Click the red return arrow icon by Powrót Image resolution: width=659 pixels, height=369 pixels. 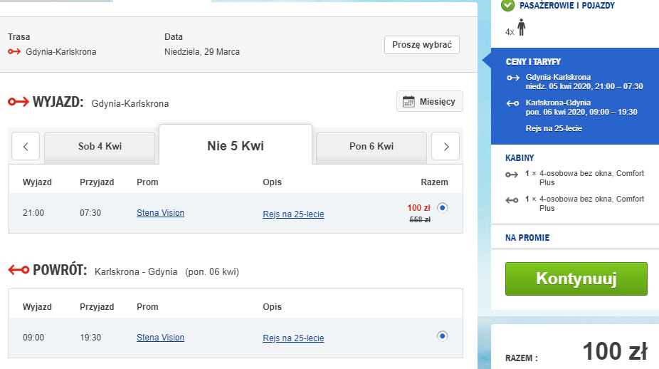18,270
